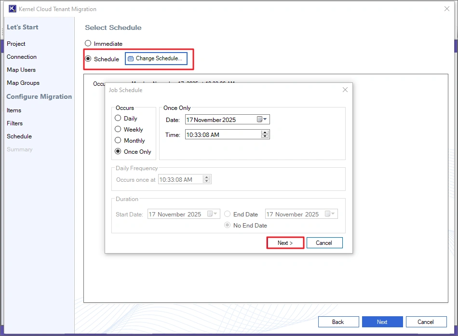Screen dimensions: 458x336
Task: Click the down stepper on Occurs once at time
Action: [207, 181]
